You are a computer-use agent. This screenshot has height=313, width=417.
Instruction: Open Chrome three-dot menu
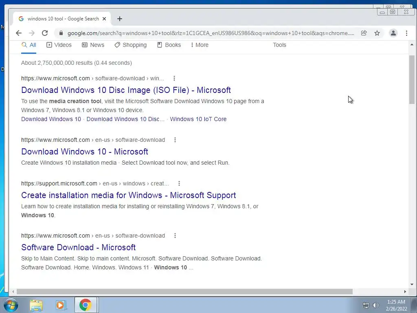click(406, 33)
